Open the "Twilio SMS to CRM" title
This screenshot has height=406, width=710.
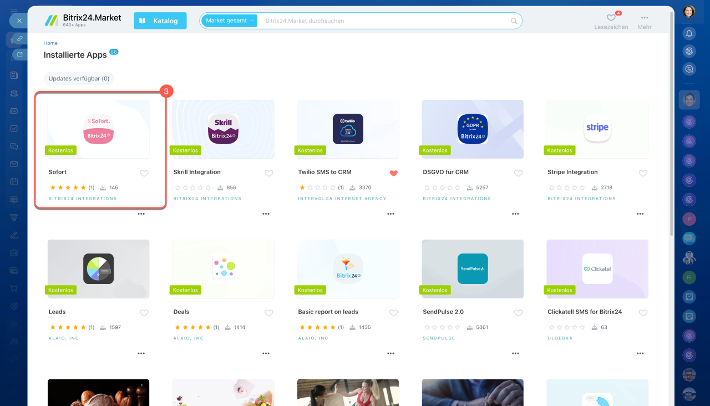[x=324, y=172]
